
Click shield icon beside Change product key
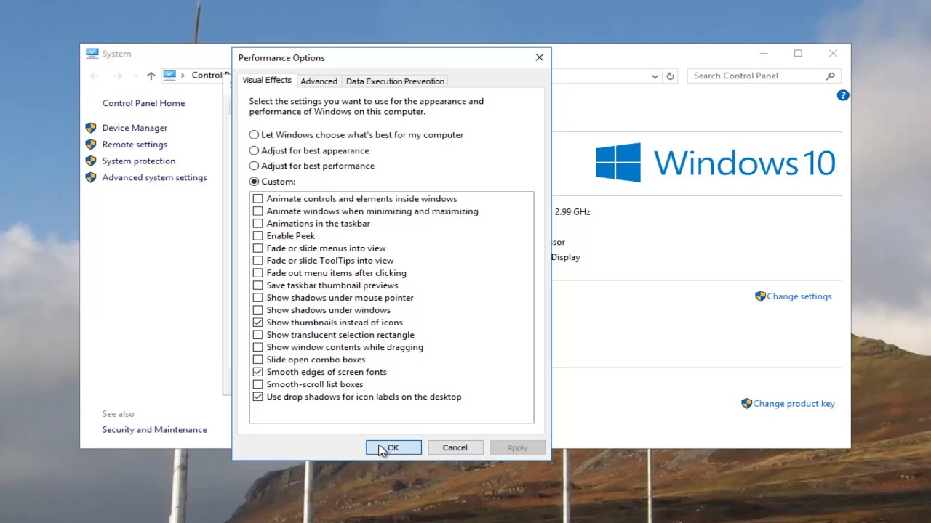click(x=746, y=403)
